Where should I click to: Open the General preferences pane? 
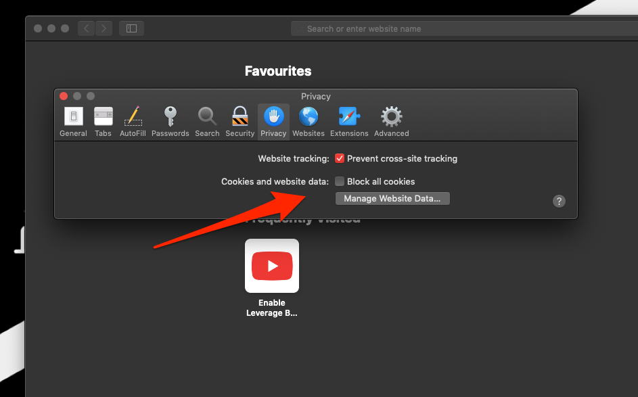pyautogui.click(x=73, y=121)
